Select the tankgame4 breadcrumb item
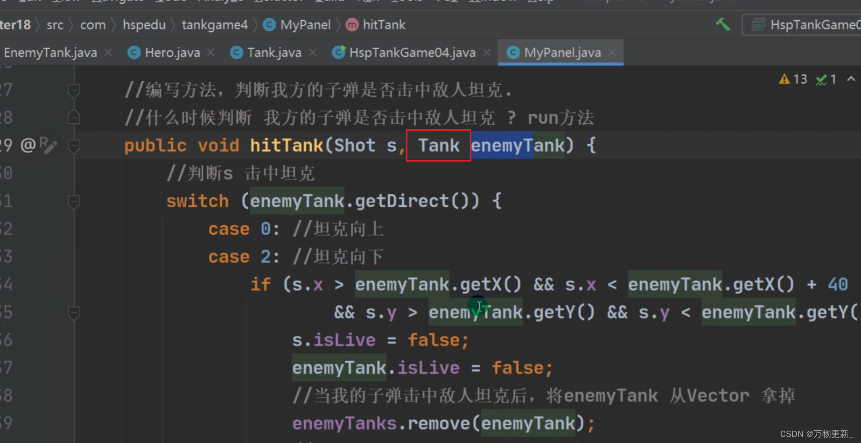Viewport: 861px width, 443px height. [x=215, y=25]
